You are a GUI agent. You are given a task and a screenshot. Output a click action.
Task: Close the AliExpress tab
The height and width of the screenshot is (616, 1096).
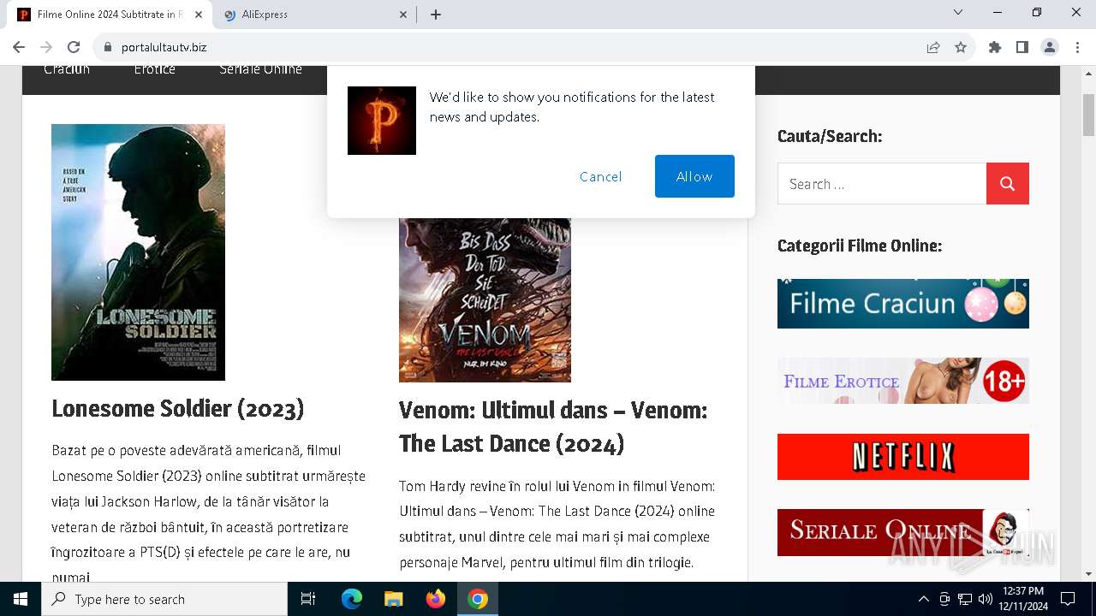point(404,15)
